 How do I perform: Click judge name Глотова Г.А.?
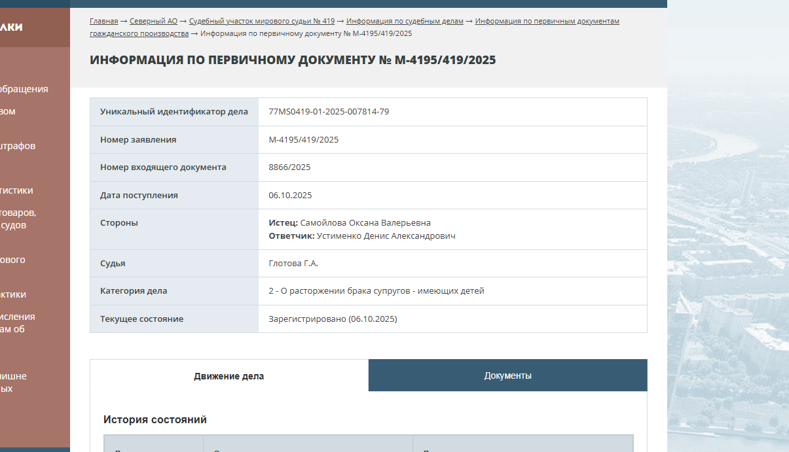pos(293,264)
